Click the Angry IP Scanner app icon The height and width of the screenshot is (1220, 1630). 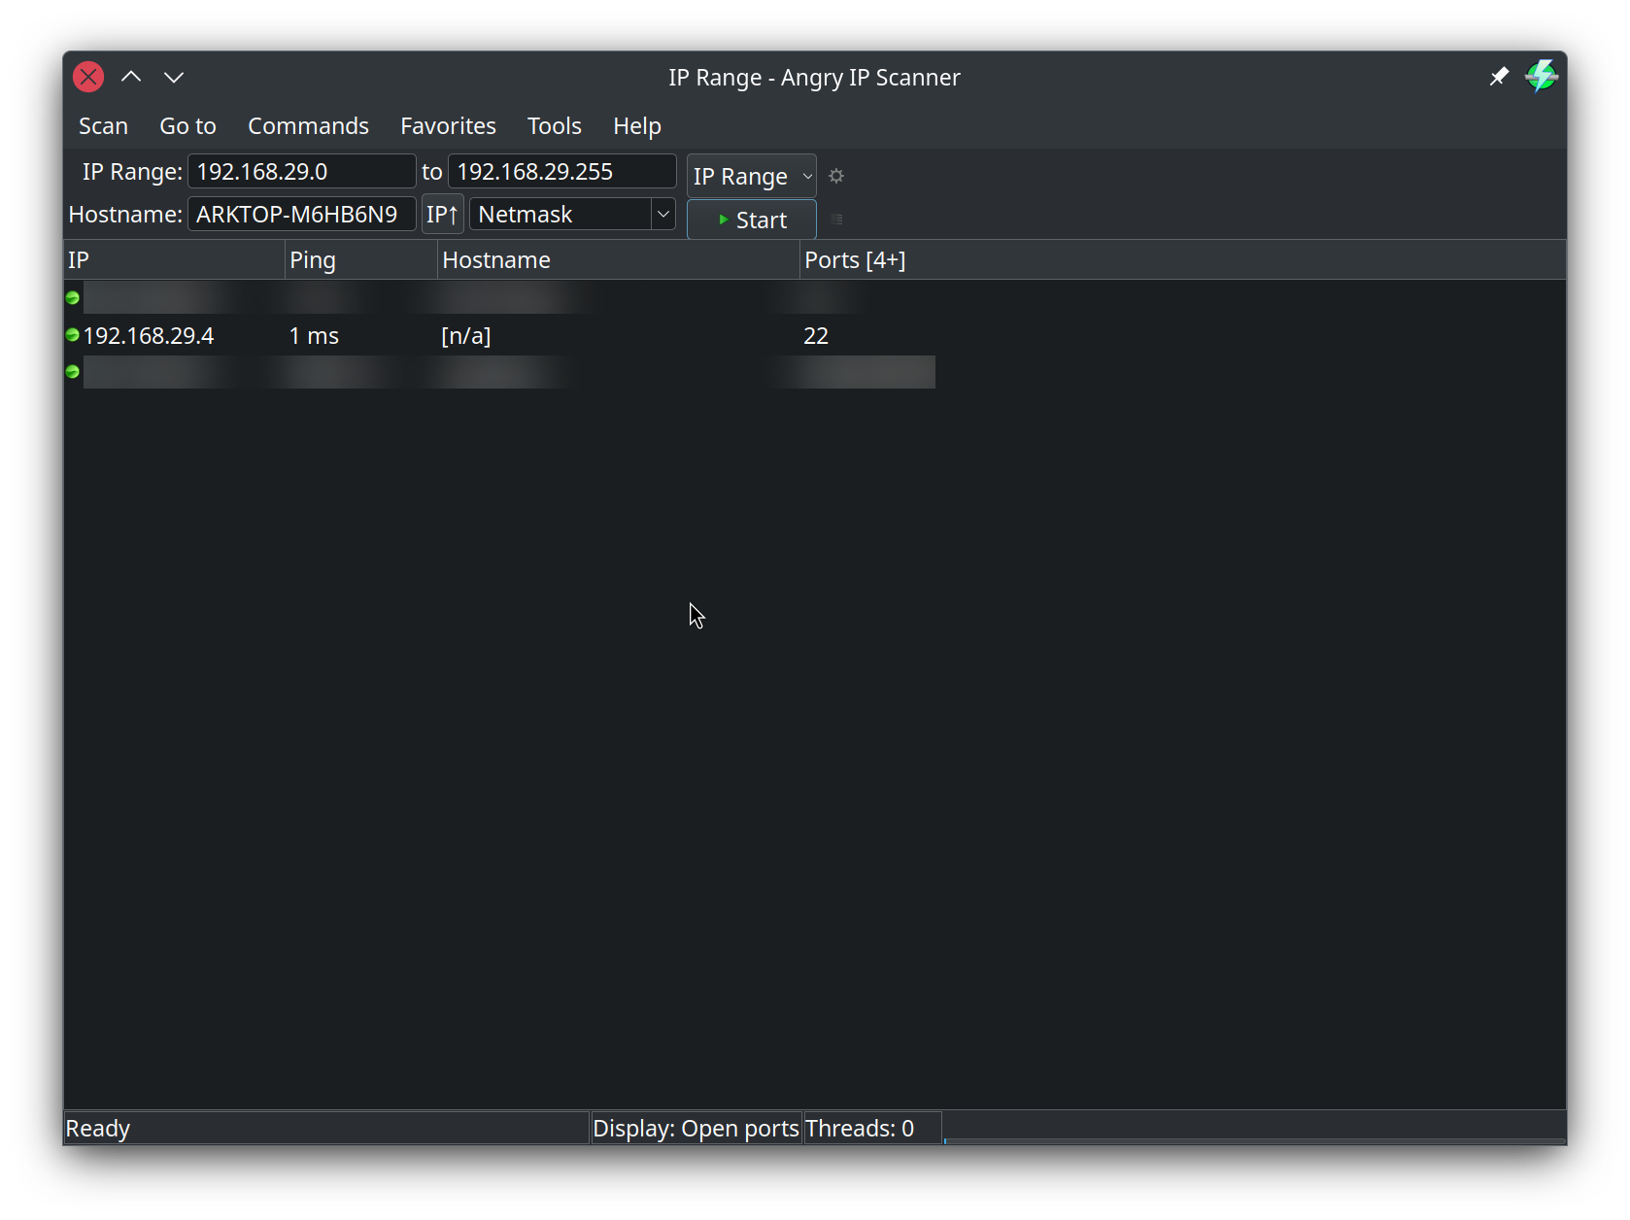point(1542,77)
